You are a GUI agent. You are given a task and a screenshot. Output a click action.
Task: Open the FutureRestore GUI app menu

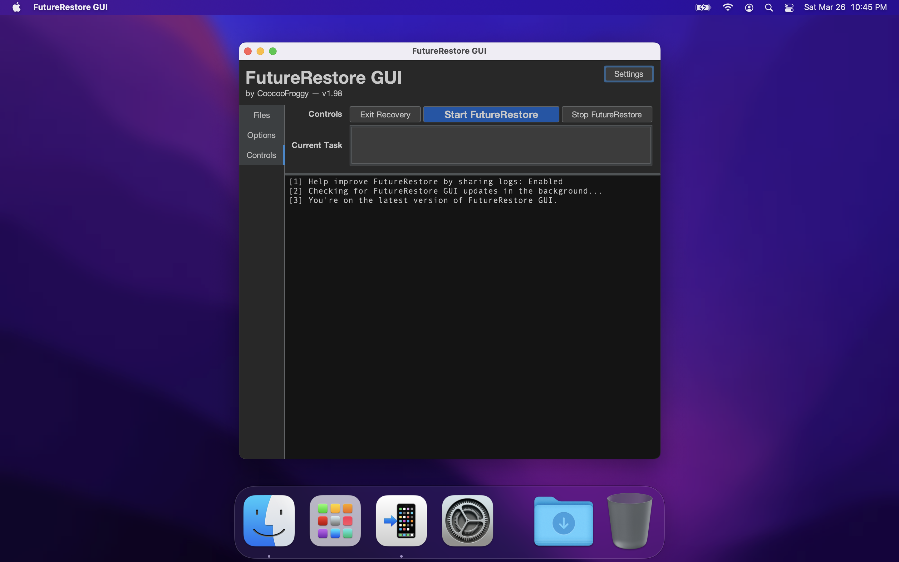[x=70, y=7]
